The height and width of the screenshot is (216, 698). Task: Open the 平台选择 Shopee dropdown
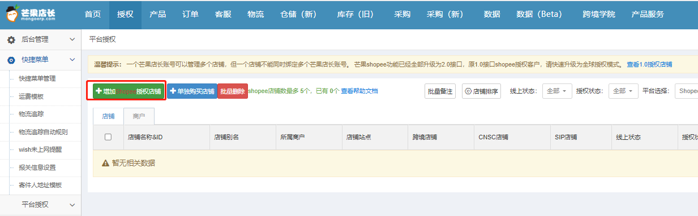(686, 91)
